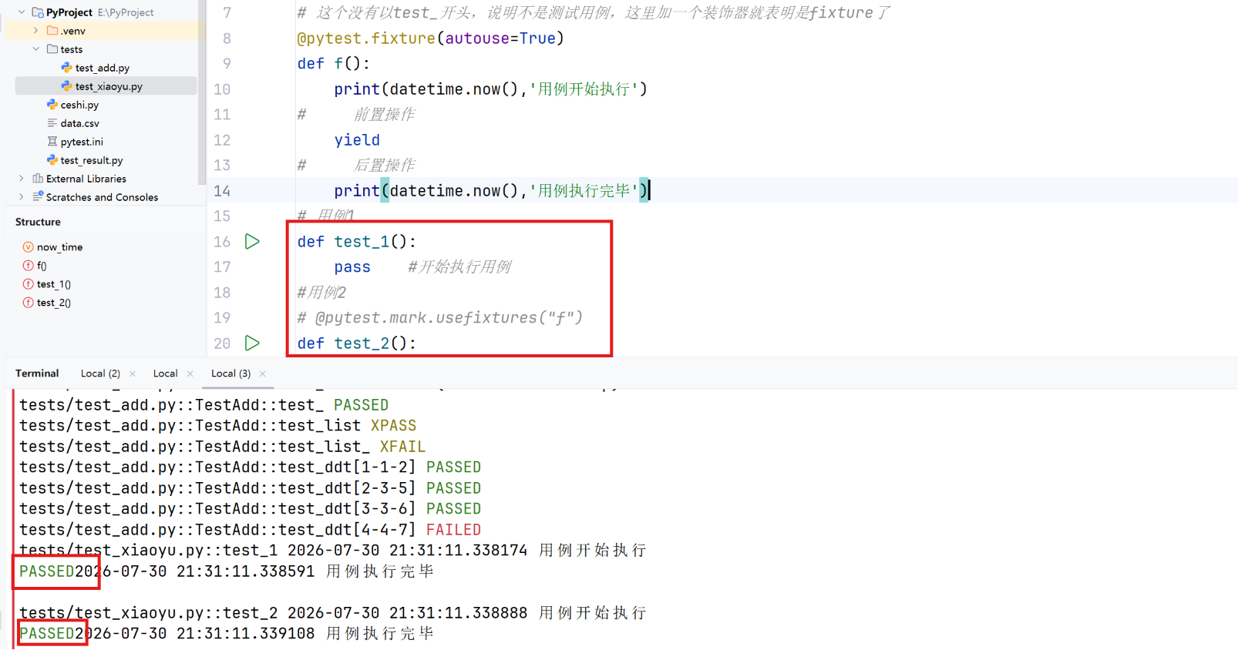
Task: Select pytest.ini in the project tree
Action: click(x=82, y=142)
